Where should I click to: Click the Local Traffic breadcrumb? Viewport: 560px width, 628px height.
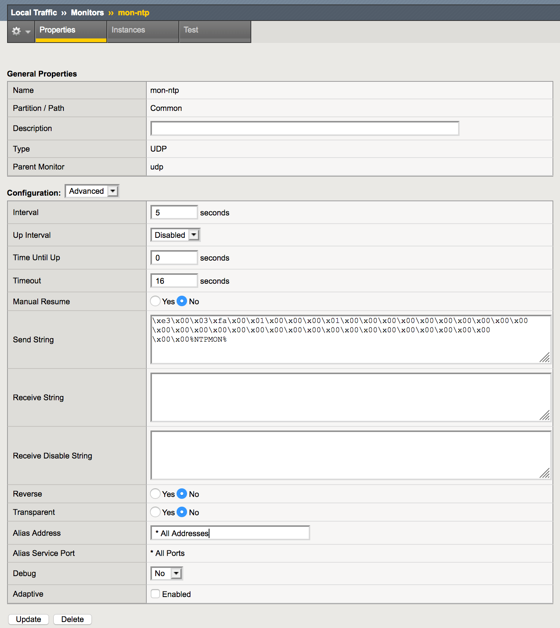pyautogui.click(x=34, y=13)
